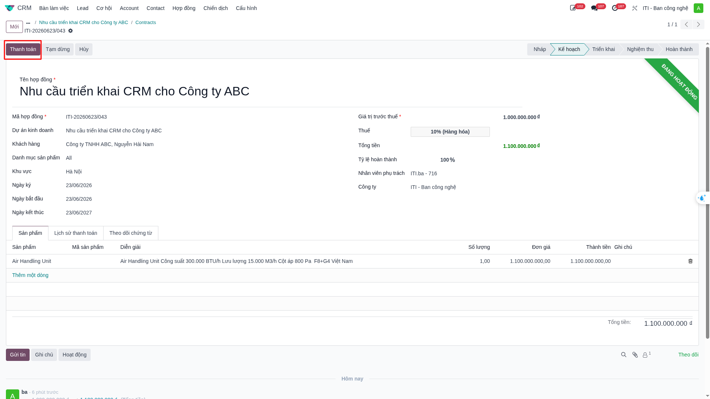Click the Mới button

[14, 27]
